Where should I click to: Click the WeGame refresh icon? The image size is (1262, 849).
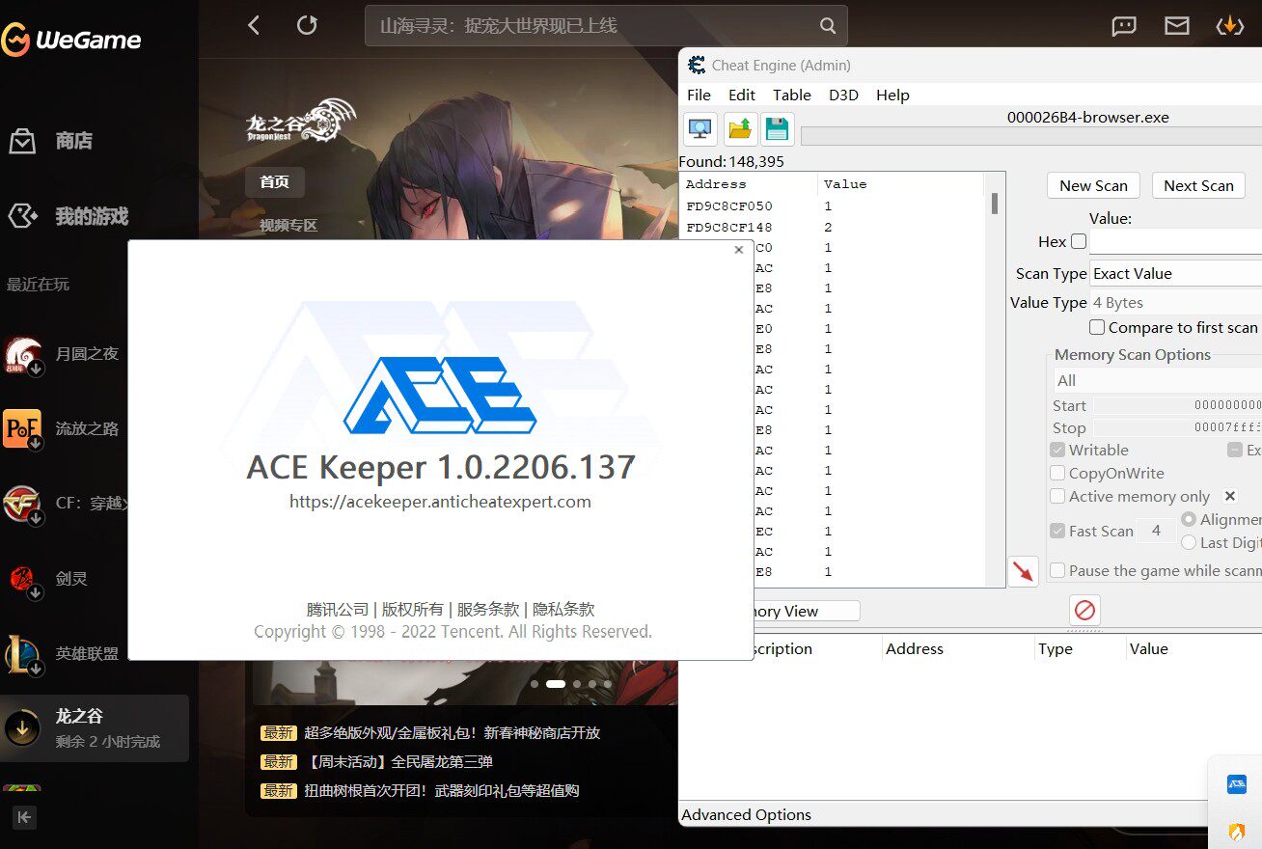(307, 25)
